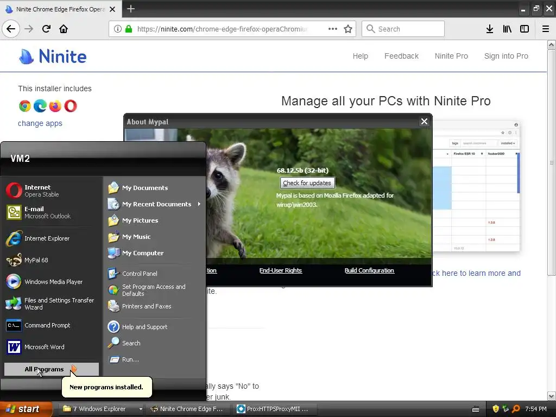This screenshot has height=417, width=556.
Task: Open Build Configuration link
Action: 369,270
